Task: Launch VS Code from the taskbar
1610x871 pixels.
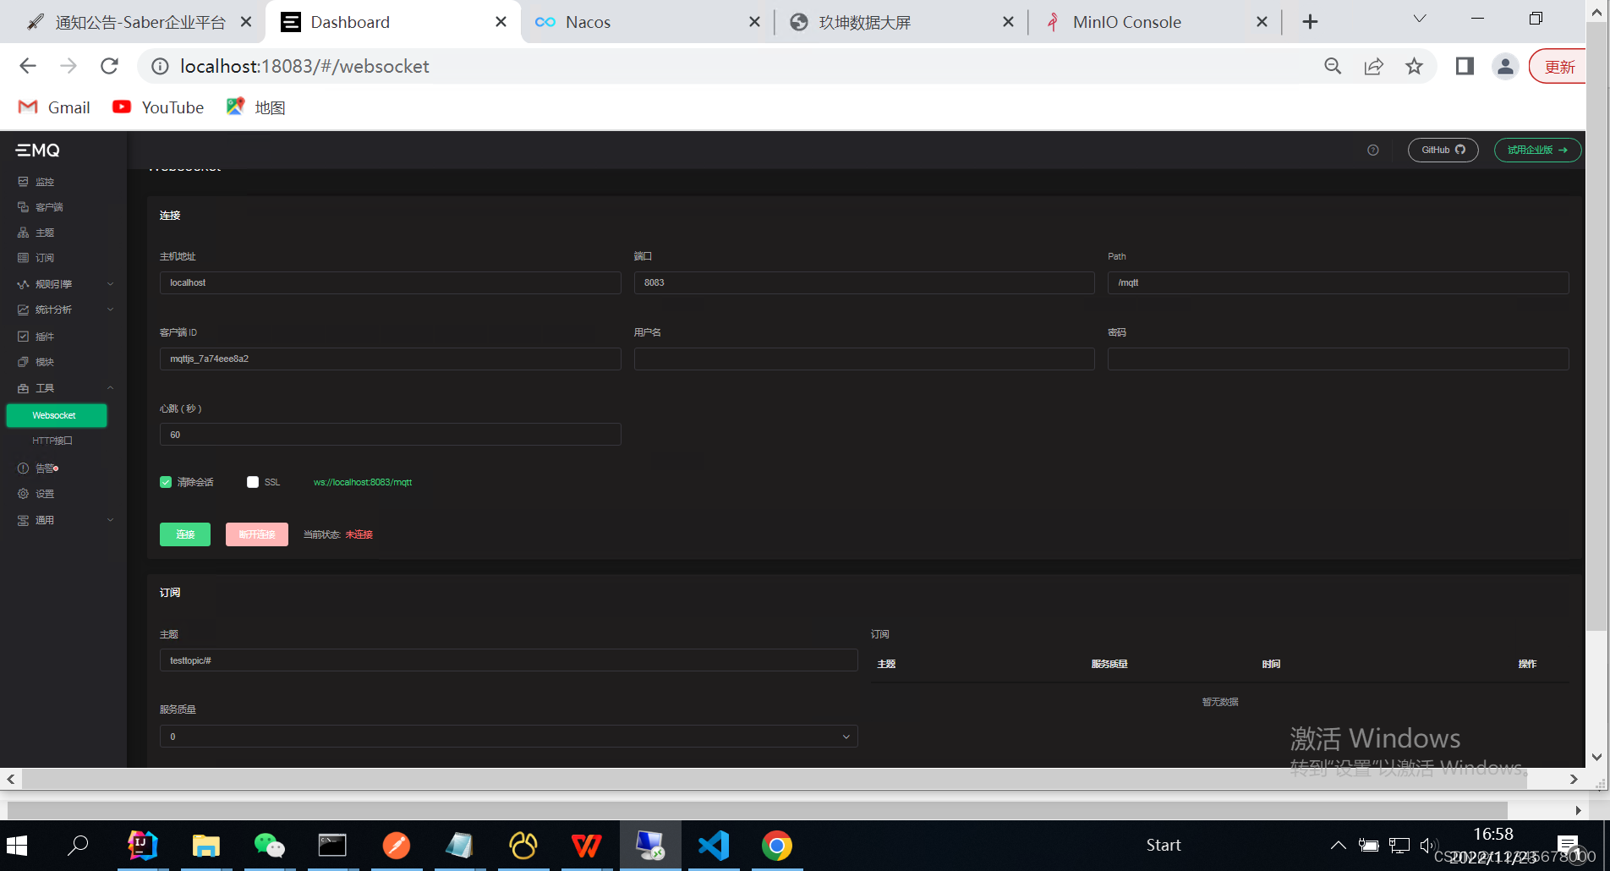Action: 714,844
